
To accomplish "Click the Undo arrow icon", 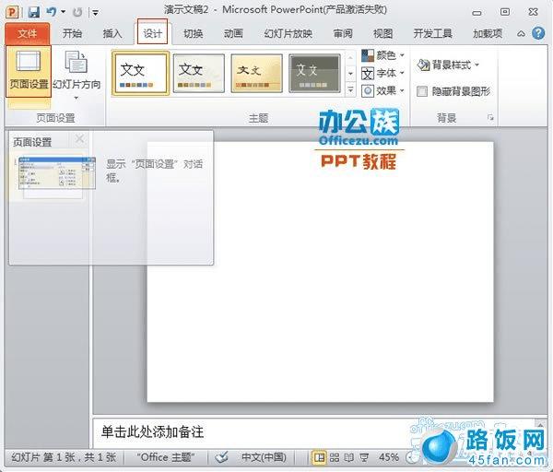I will [x=51, y=12].
